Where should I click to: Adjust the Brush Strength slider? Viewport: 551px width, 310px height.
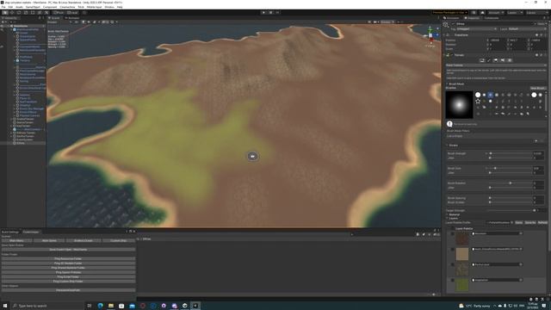click(x=510, y=153)
